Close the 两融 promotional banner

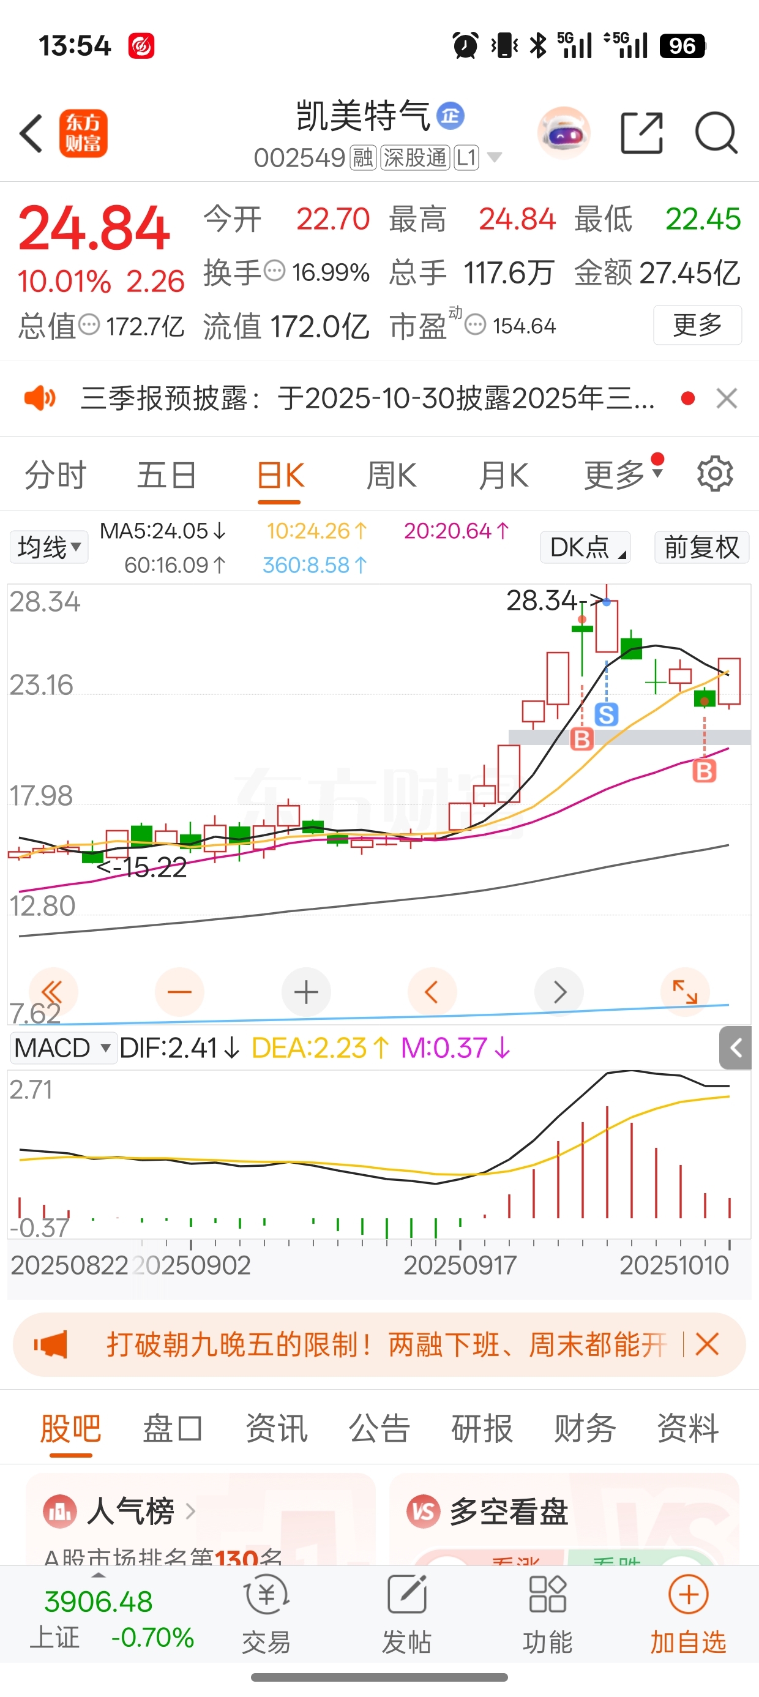point(707,1344)
